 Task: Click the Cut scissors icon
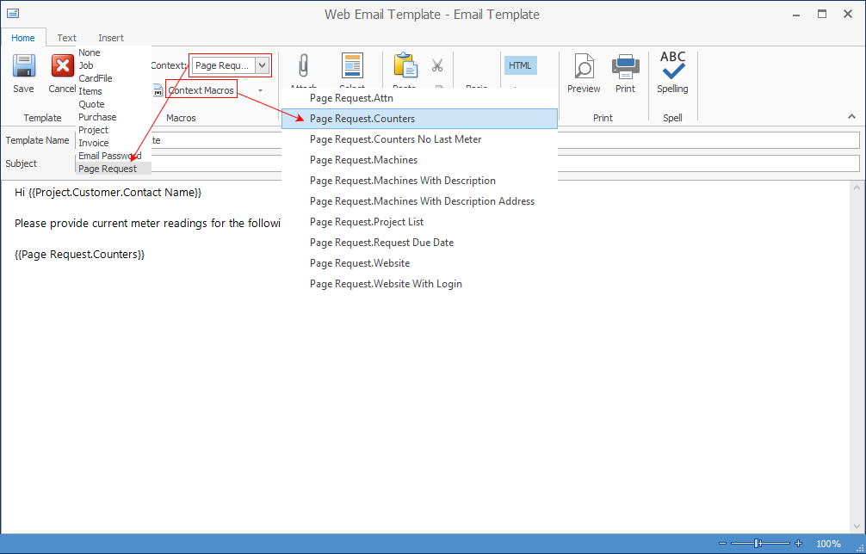[437, 65]
